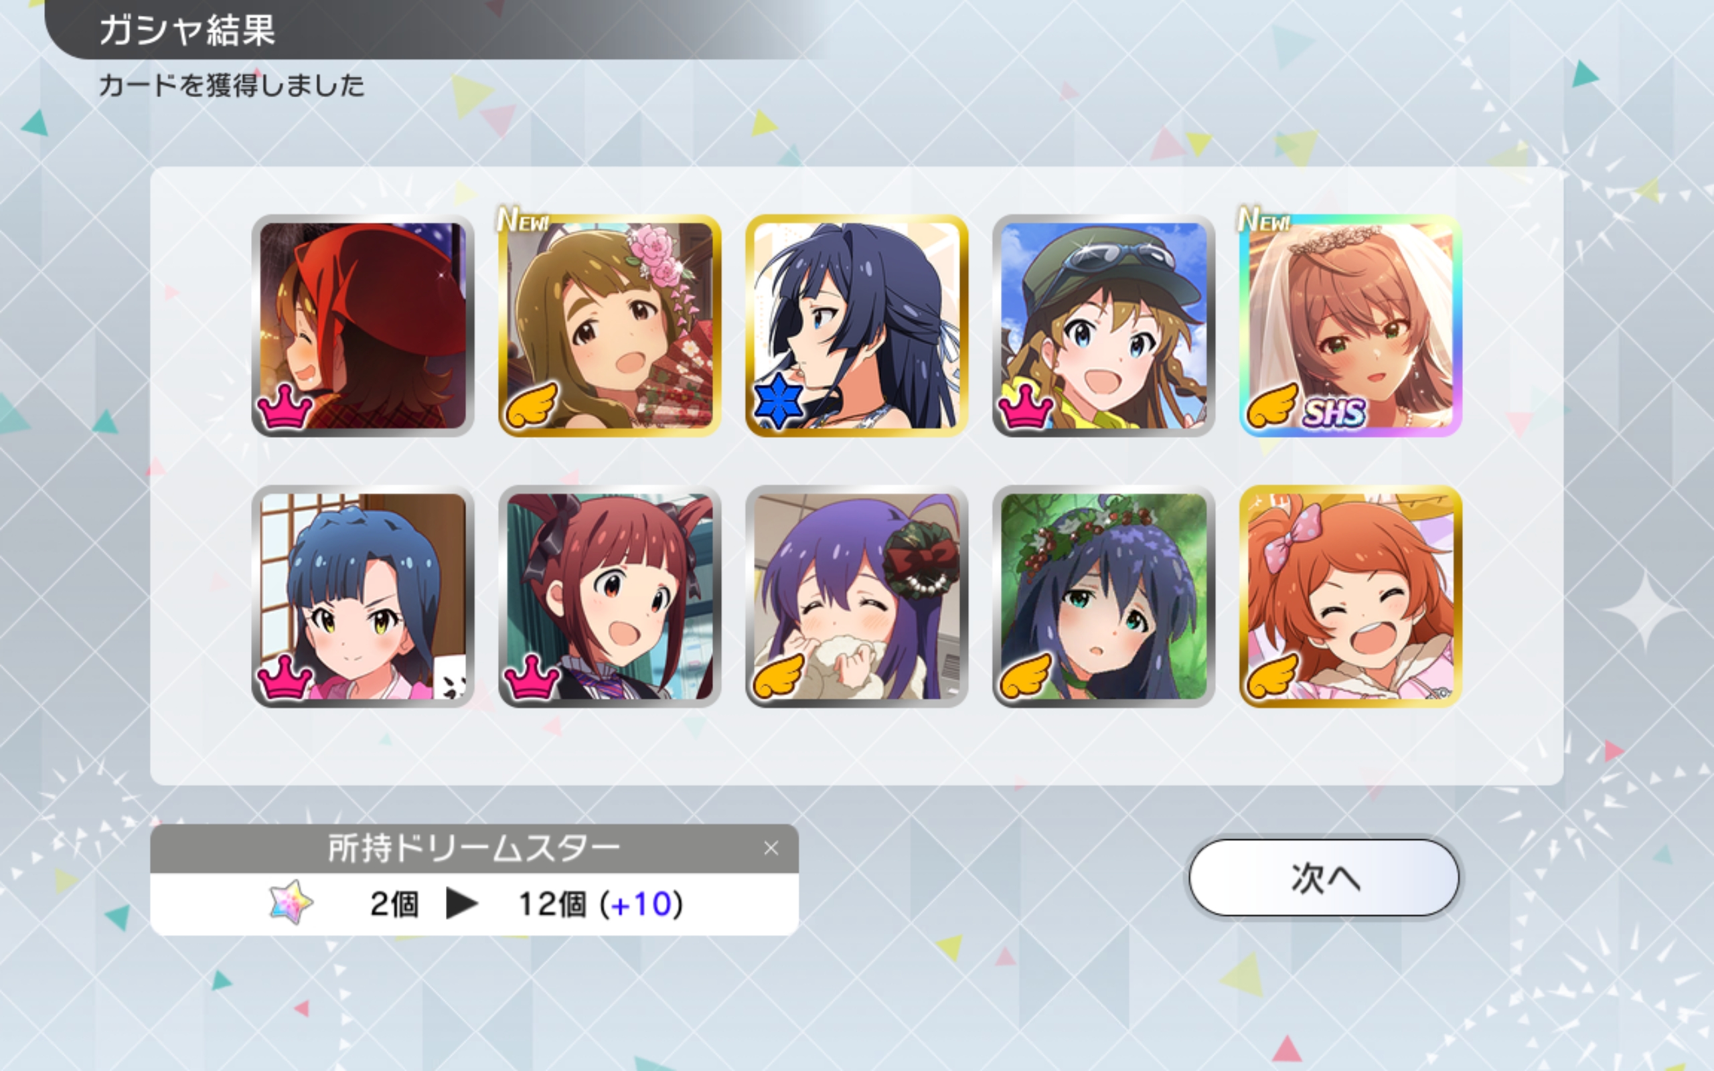The height and width of the screenshot is (1071, 1714).
Task: Select the forest wreath girl card
Action: click(1103, 596)
